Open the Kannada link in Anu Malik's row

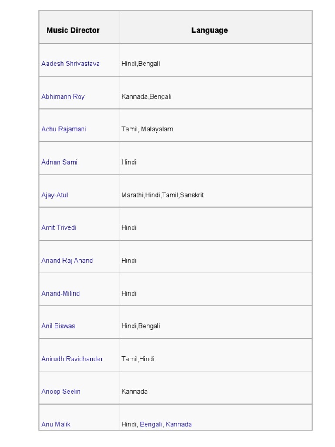click(179, 424)
